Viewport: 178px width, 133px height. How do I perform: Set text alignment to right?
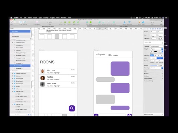coord(158,55)
